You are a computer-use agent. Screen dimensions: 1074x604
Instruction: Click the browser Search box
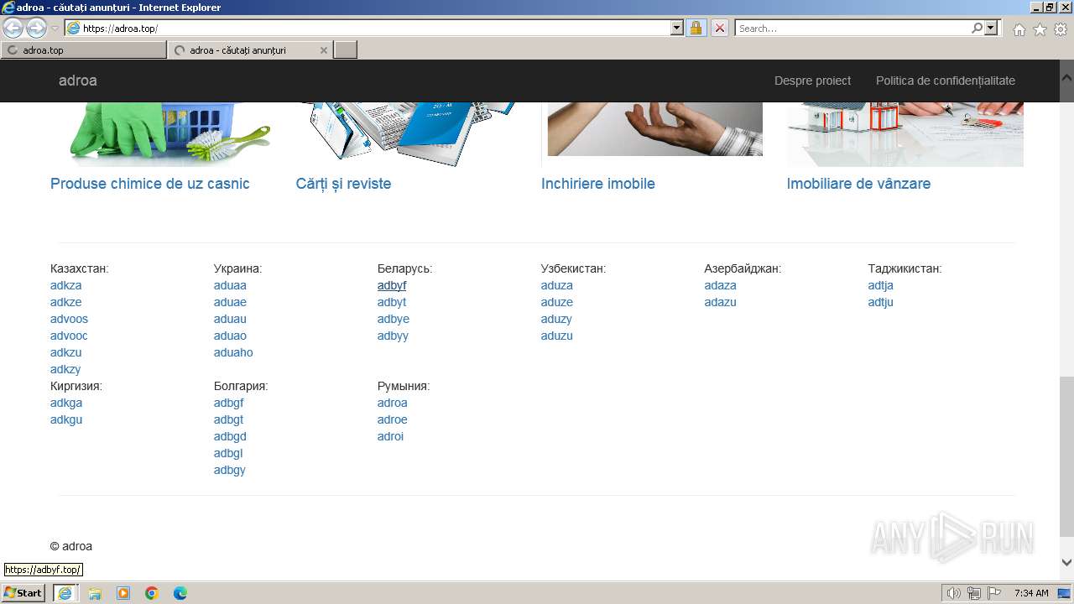[x=852, y=28]
